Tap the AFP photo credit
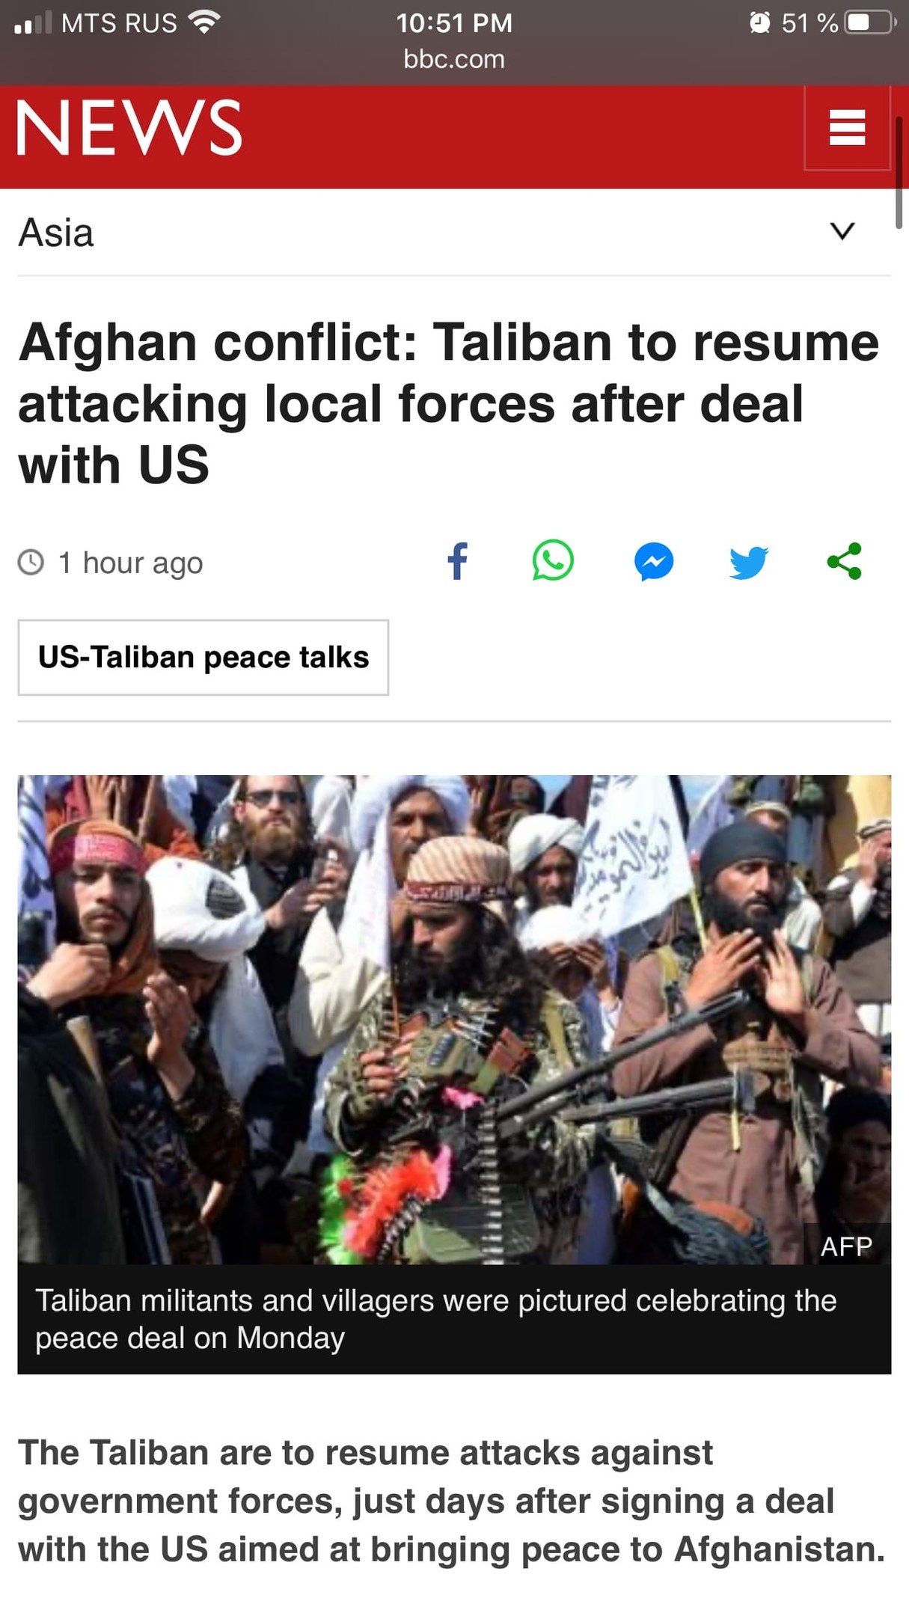 click(847, 1246)
